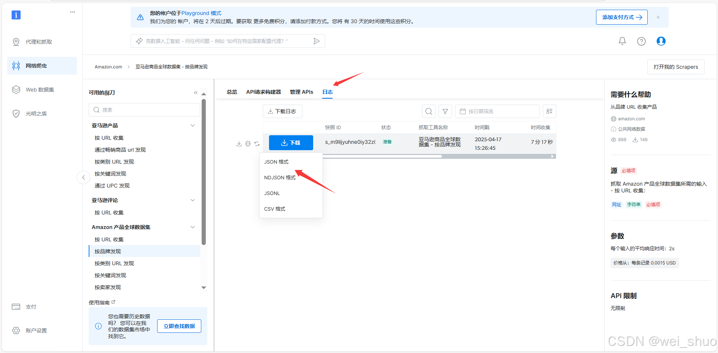
Task: Switch to API请求构建器 tab
Action: tap(263, 92)
